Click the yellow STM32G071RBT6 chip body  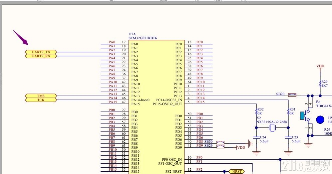157,107
